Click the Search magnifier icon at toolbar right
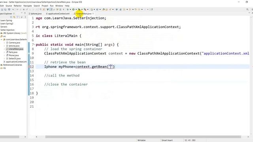This screenshot has width=253, height=142. coord(247,9)
